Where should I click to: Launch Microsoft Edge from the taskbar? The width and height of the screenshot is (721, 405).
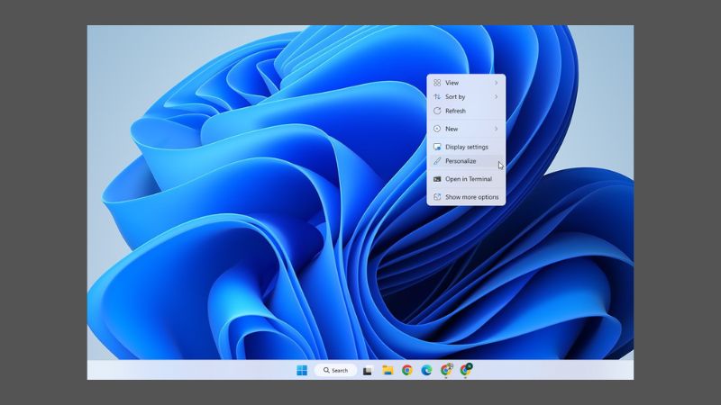tap(426, 370)
